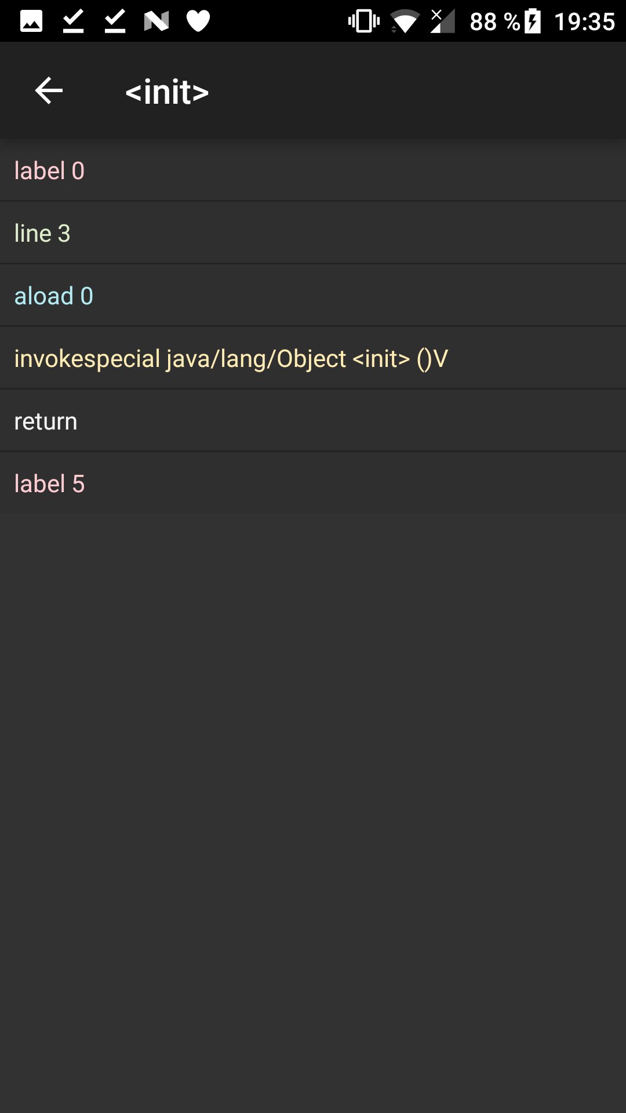The height and width of the screenshot is (1113, 626).
Task: Select the "label 0" instruction row
Action: tap(313, 171)
